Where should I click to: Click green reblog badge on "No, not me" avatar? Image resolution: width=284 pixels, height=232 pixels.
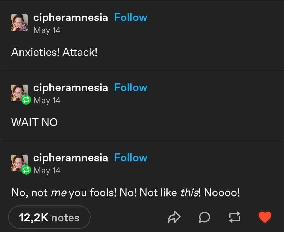coord(26,170)
